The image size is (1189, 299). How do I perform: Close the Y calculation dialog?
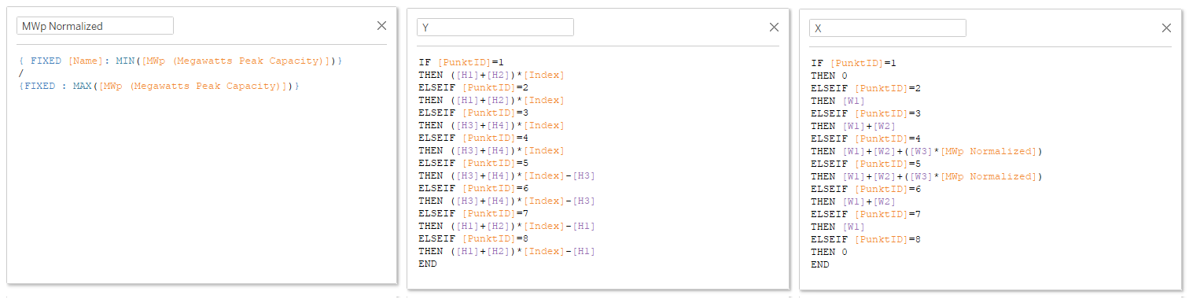click(x=774, y=28)
